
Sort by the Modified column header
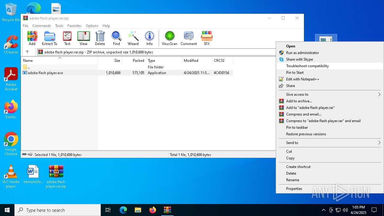197,60
